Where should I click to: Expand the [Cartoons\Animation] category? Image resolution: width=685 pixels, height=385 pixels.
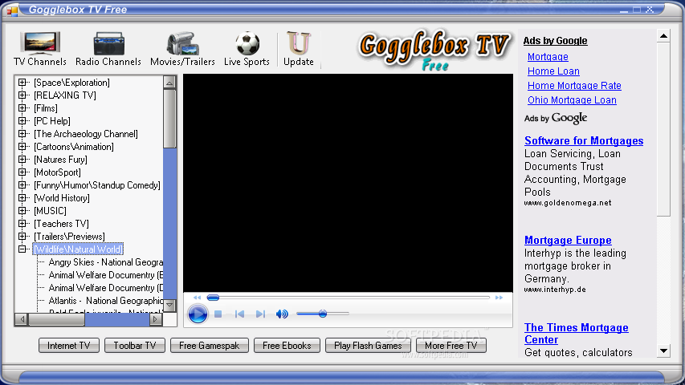pos(22,147)
